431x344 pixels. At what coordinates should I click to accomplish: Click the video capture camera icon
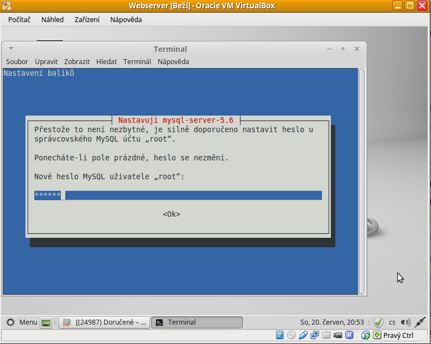coord(337,335)
